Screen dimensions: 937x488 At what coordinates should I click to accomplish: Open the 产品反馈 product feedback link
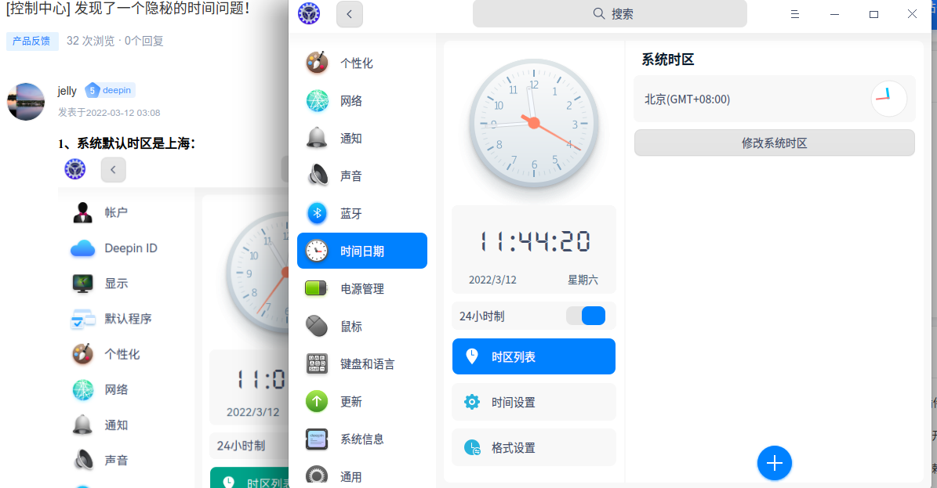(x=32, y=41)
